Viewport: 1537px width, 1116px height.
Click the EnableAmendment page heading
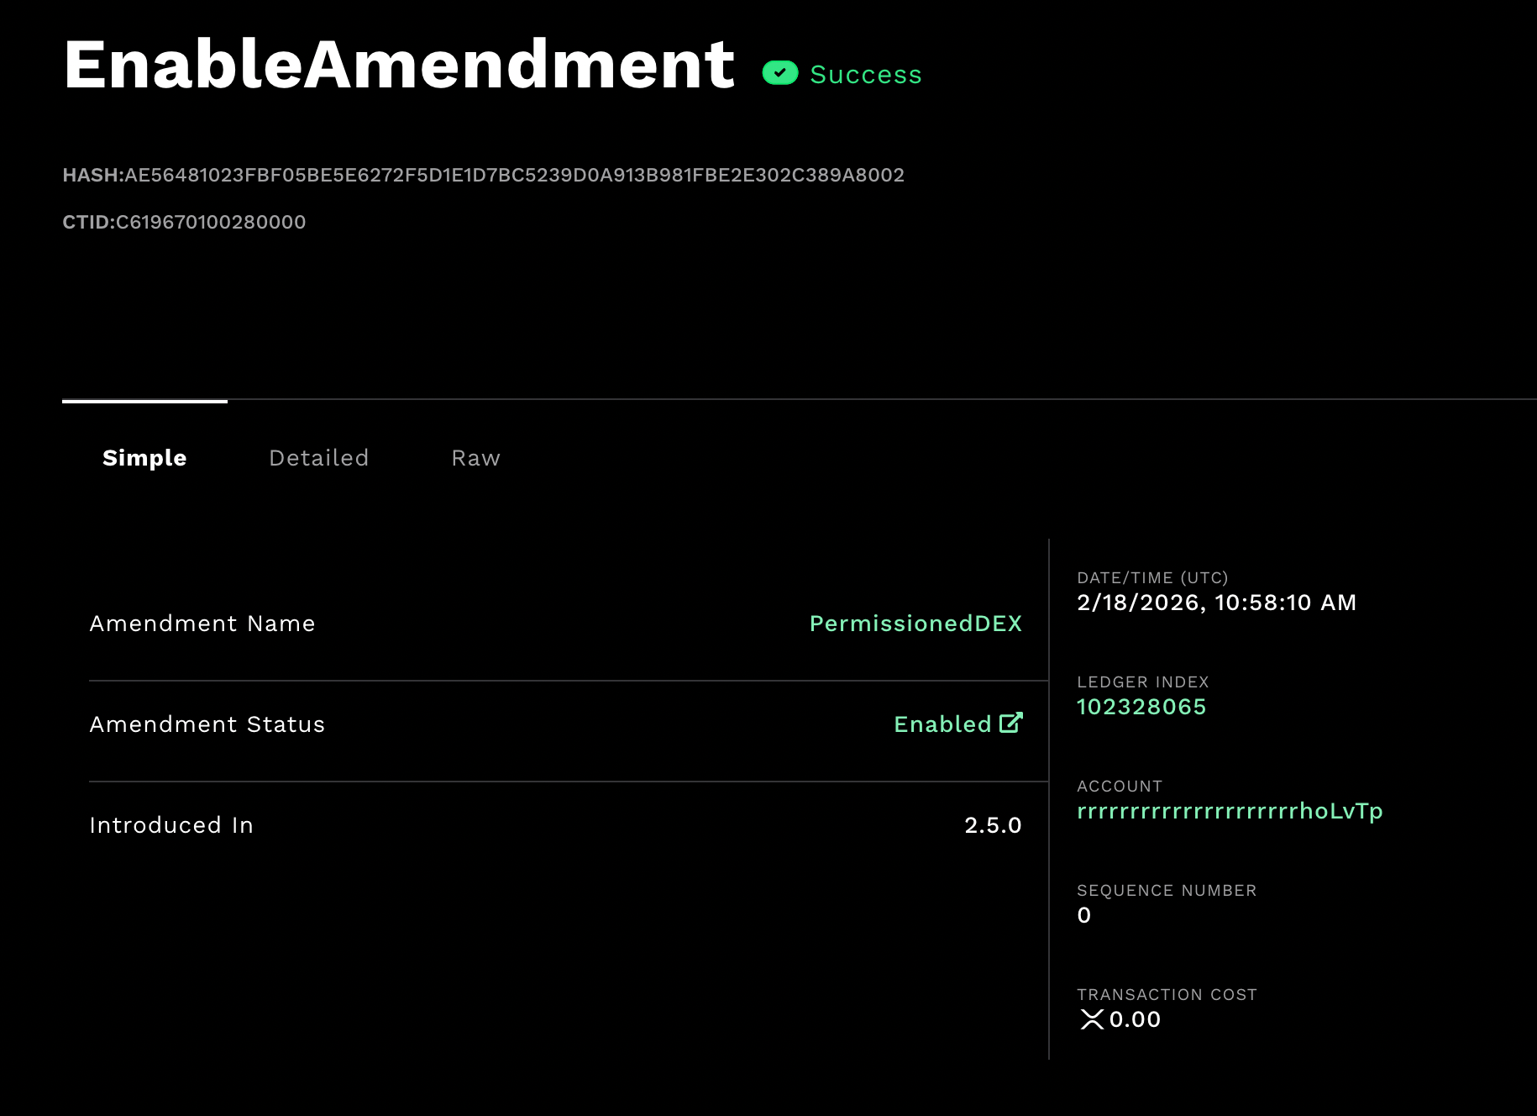point(399,66)
